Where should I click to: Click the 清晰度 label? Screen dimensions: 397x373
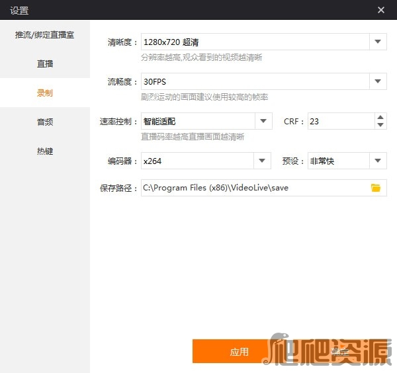pos(122,42)
